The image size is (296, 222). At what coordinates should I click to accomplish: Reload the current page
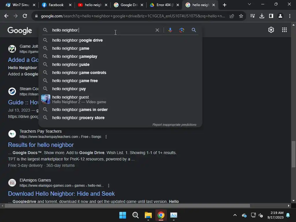(x=25, y=16)
